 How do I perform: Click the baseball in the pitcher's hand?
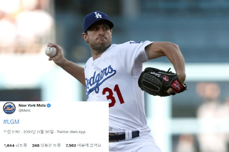[x=51, y=51]
